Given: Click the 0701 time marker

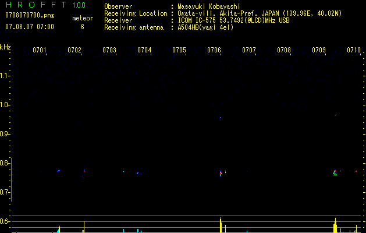Looking at the screenshot, I should pos(39,50).
